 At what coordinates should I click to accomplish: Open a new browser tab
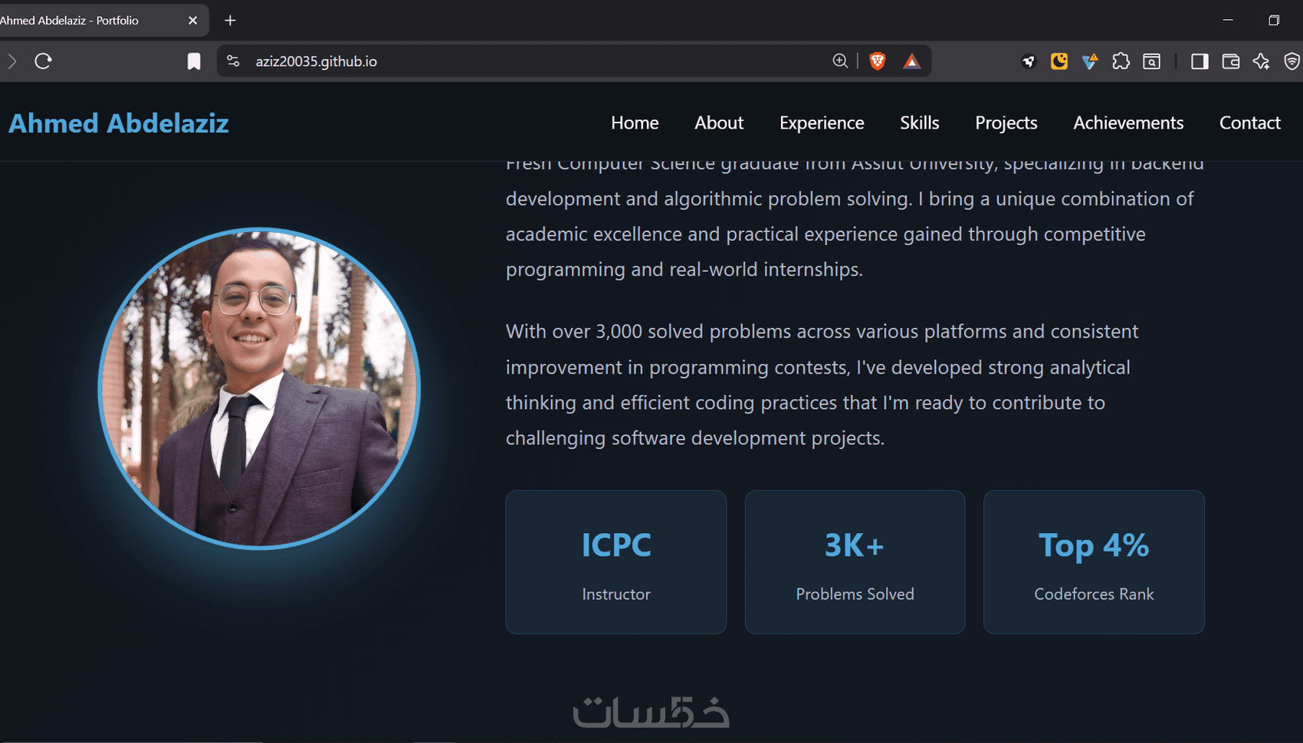(x=230, y=21)
